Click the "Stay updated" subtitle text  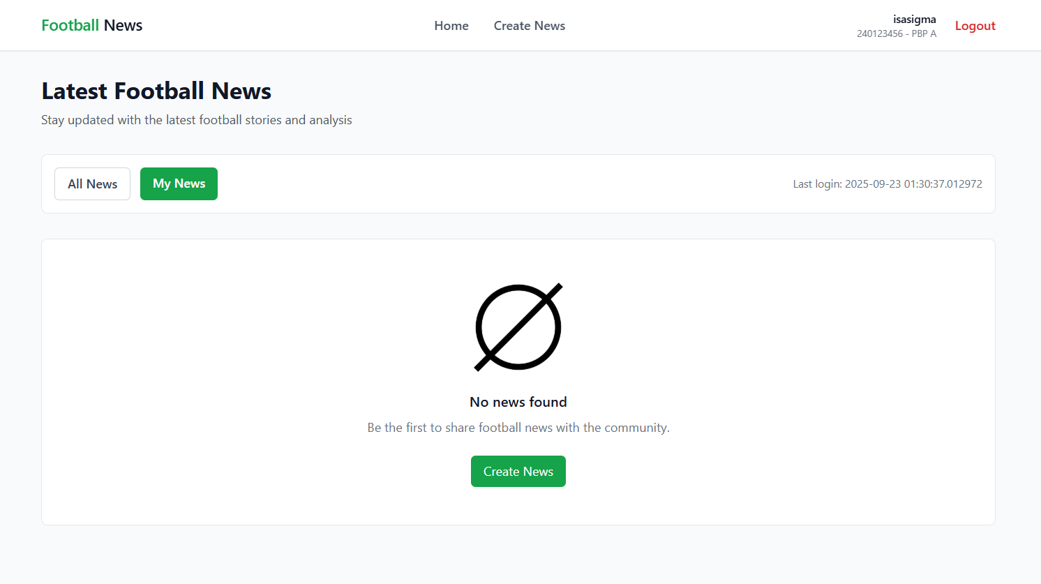coord(196,120)
